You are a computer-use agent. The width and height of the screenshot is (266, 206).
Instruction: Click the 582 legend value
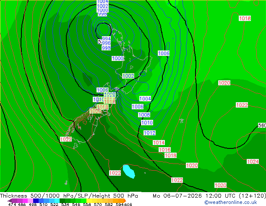[109, 204]
